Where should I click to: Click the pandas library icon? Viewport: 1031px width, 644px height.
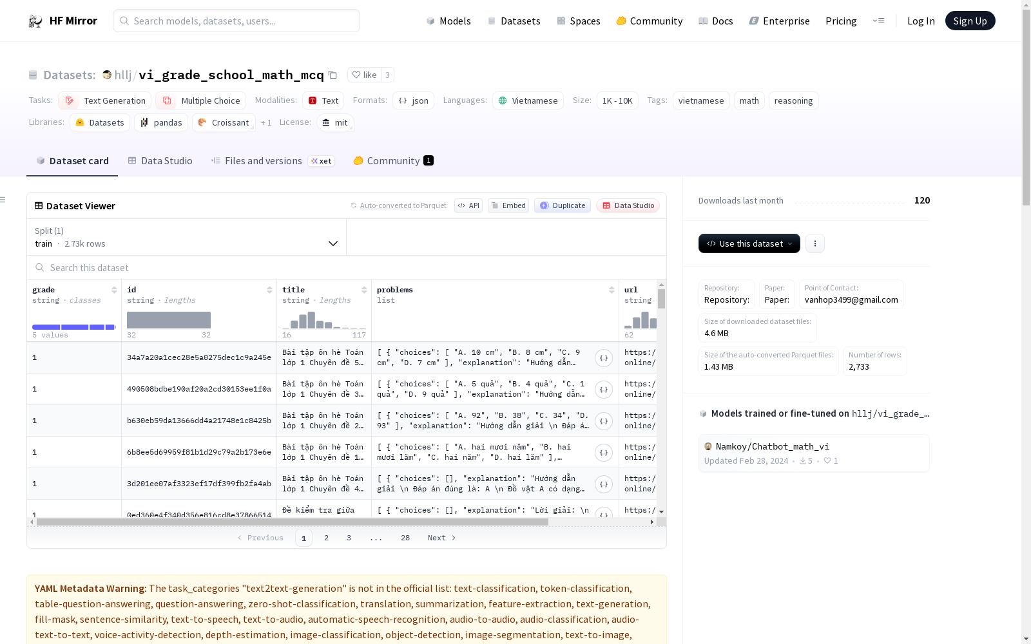click(x=144, y=122)
